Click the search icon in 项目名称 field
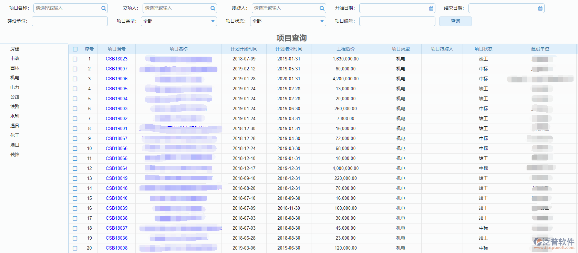Image resolution: width=578 pixels, height=253 pixels. [103, 8]
